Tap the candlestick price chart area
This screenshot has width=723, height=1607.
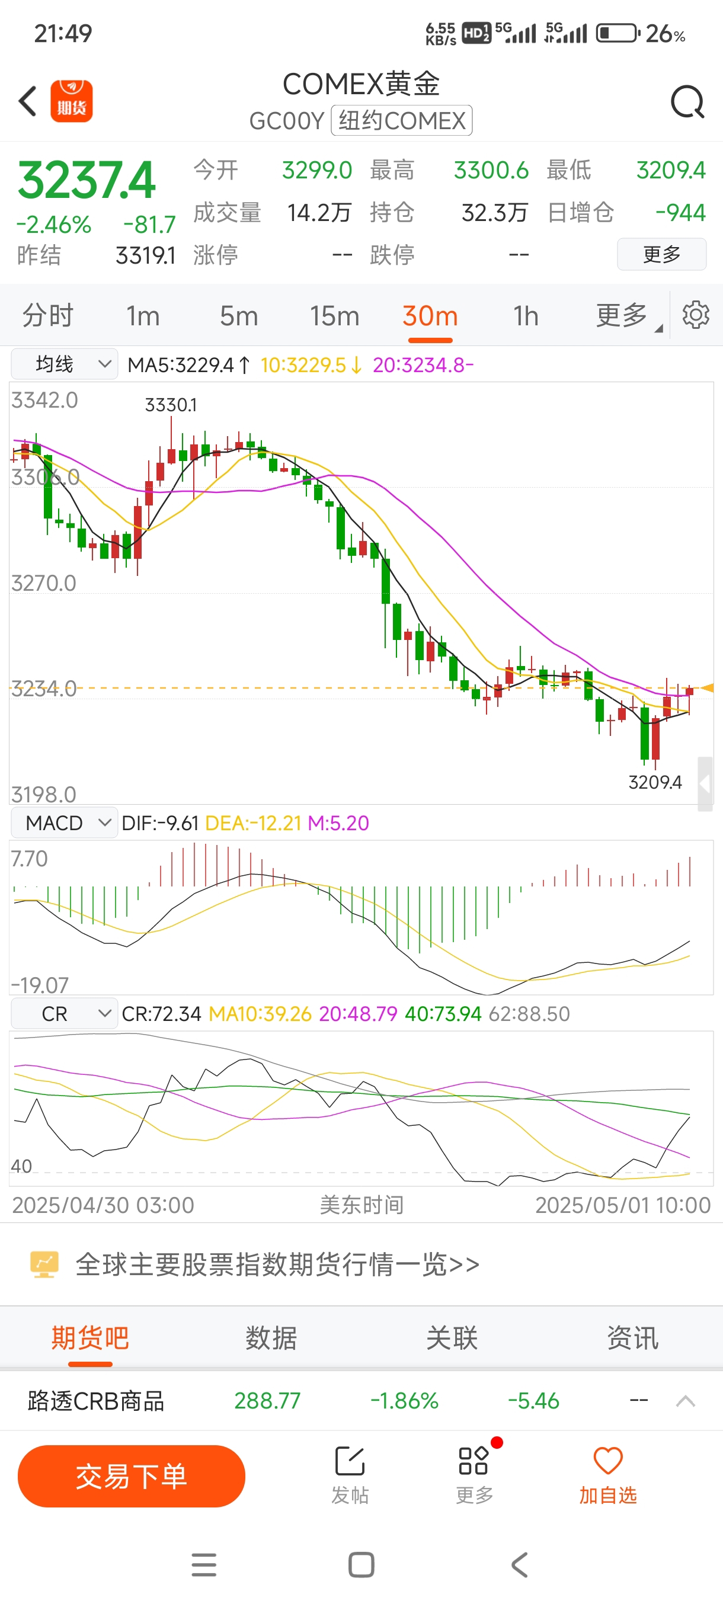point(361,593)
